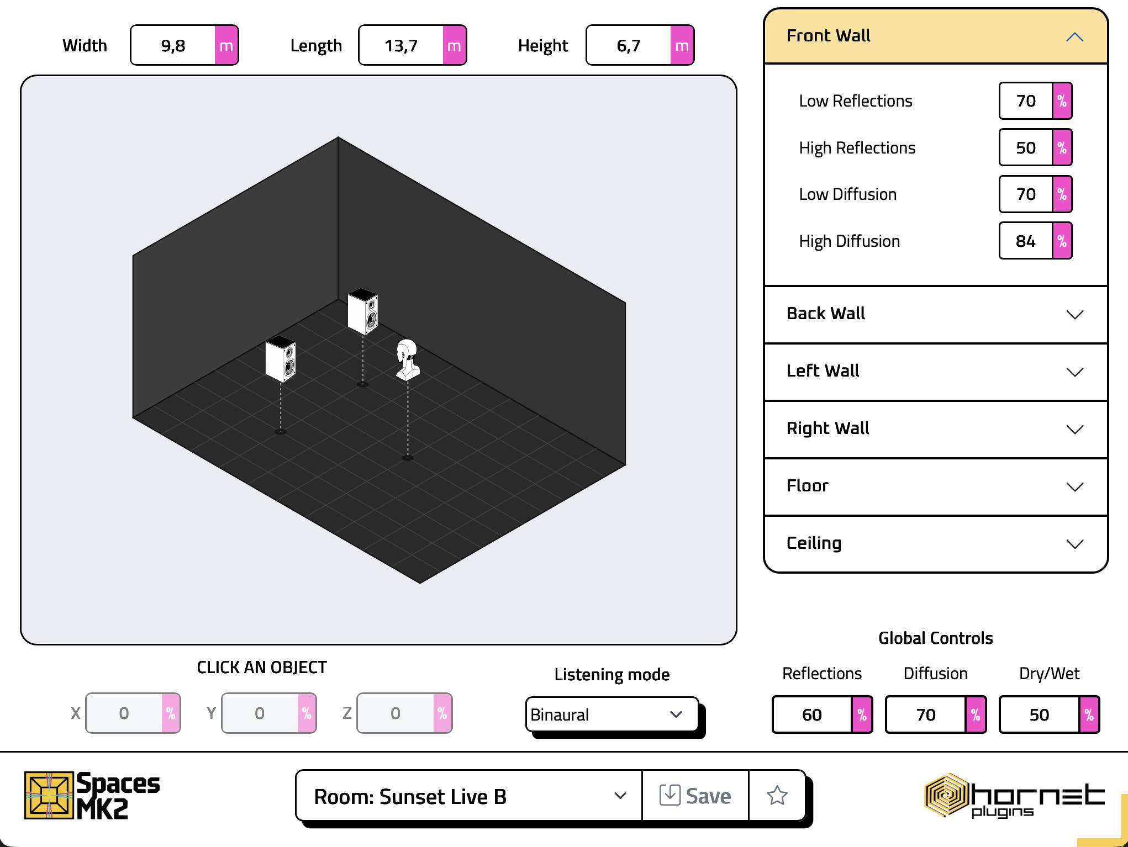Select the Right Wall section header
Image resolution: width=1128 pixels, height=847 pixels.
[x=935, y=428]
